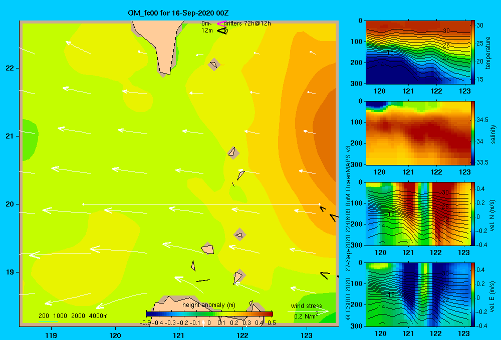Screen dimensions: 501x340
Task: Click the 'salinity' colorbar axis label
Action: click(x=493, y=134)
